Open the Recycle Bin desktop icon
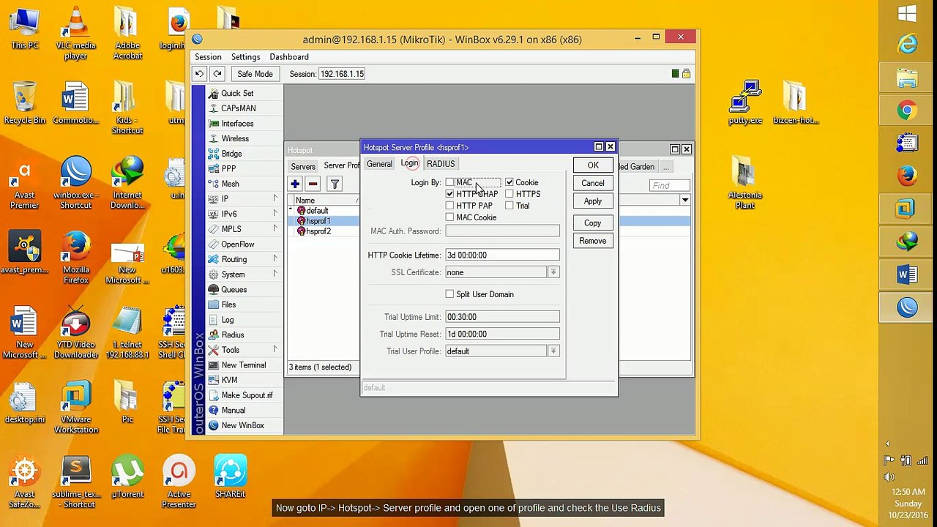Viewport: 937px width, 527px height. tap(24, 103)
